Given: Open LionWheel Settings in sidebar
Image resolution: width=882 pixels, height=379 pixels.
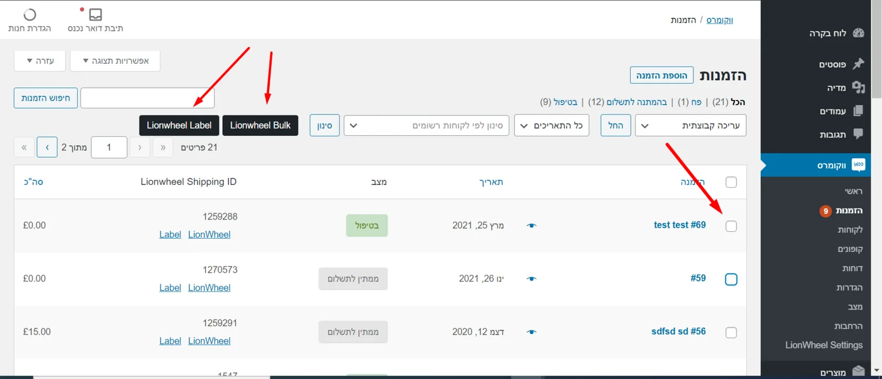Looking at the screenshot, I should (x=824, y=345).
